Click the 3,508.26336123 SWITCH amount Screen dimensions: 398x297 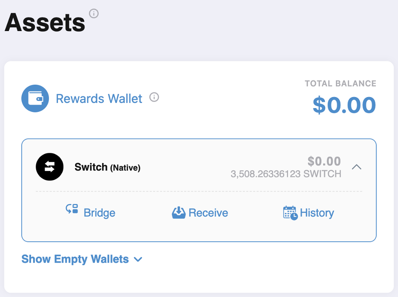pos(286,174)
